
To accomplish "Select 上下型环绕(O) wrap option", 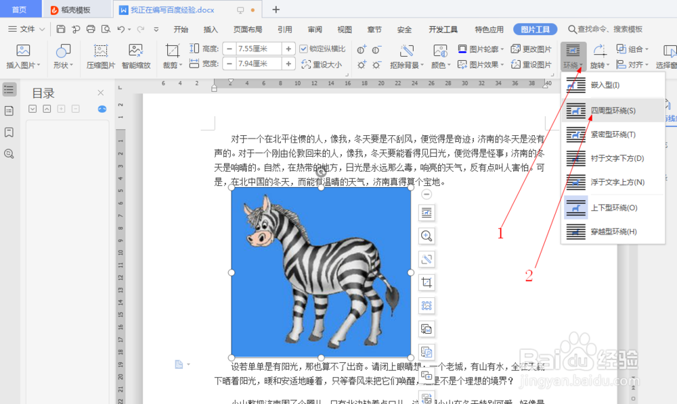I will [x=613, y=207].
